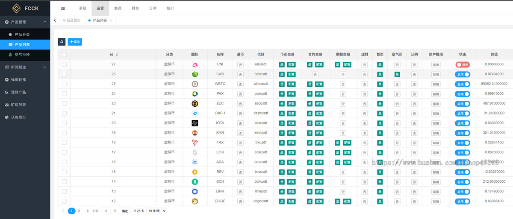Open 认购发行 in the sidebar

[x=18, y=117]
